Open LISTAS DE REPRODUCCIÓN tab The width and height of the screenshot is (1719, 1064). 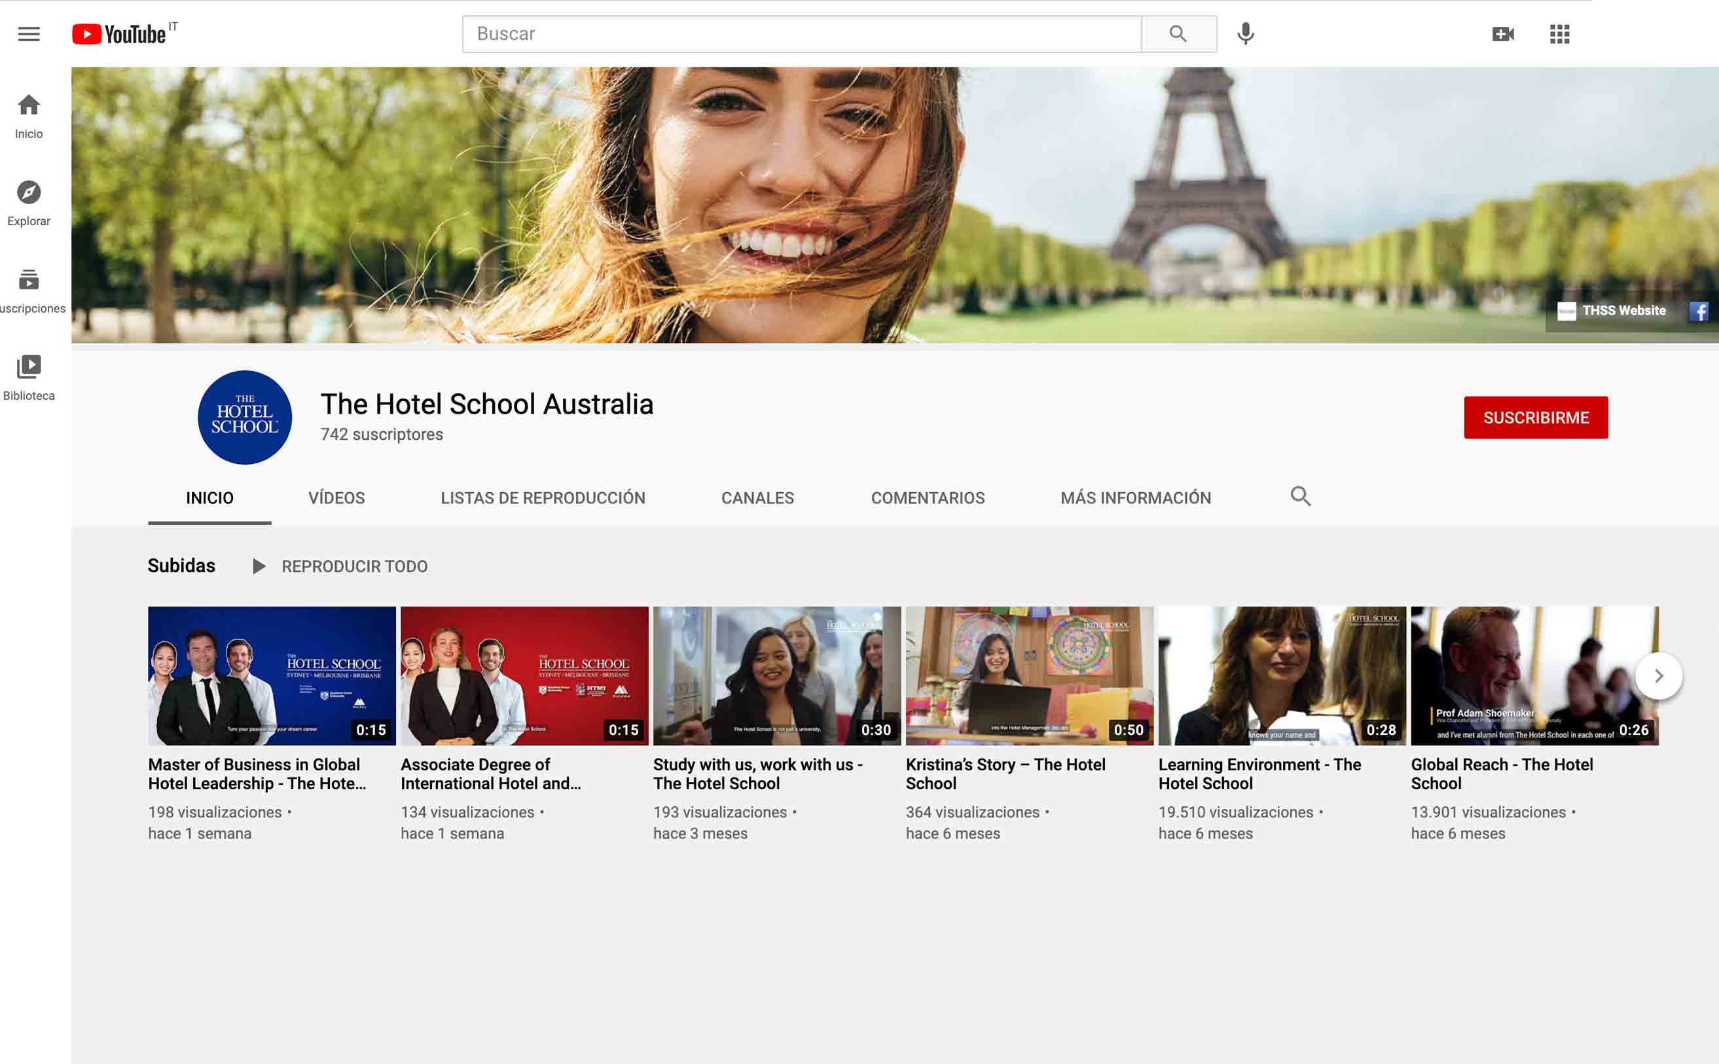pos(543,498)
